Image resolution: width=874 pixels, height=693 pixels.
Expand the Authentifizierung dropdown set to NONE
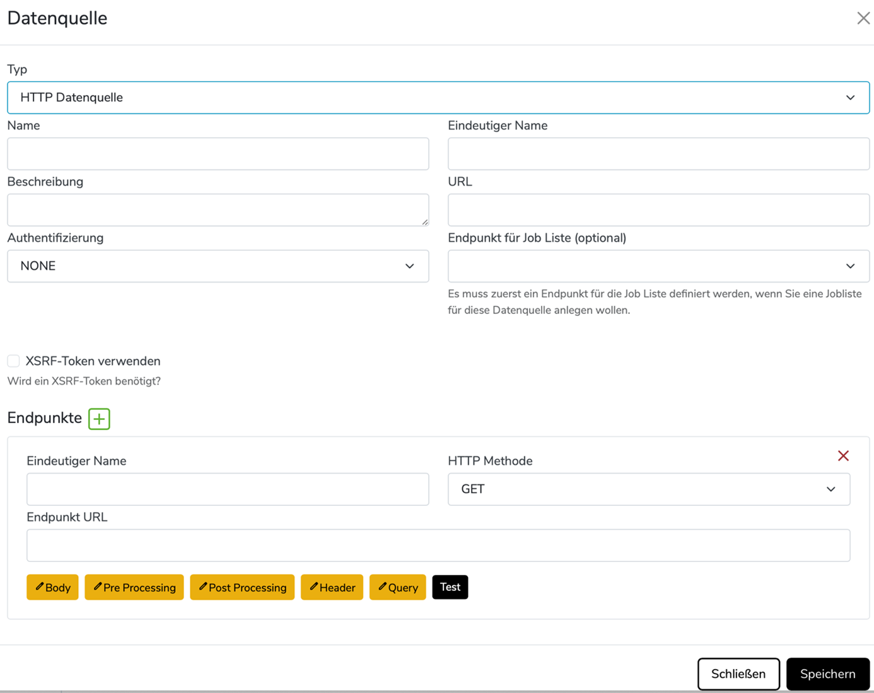coord(218,266)
